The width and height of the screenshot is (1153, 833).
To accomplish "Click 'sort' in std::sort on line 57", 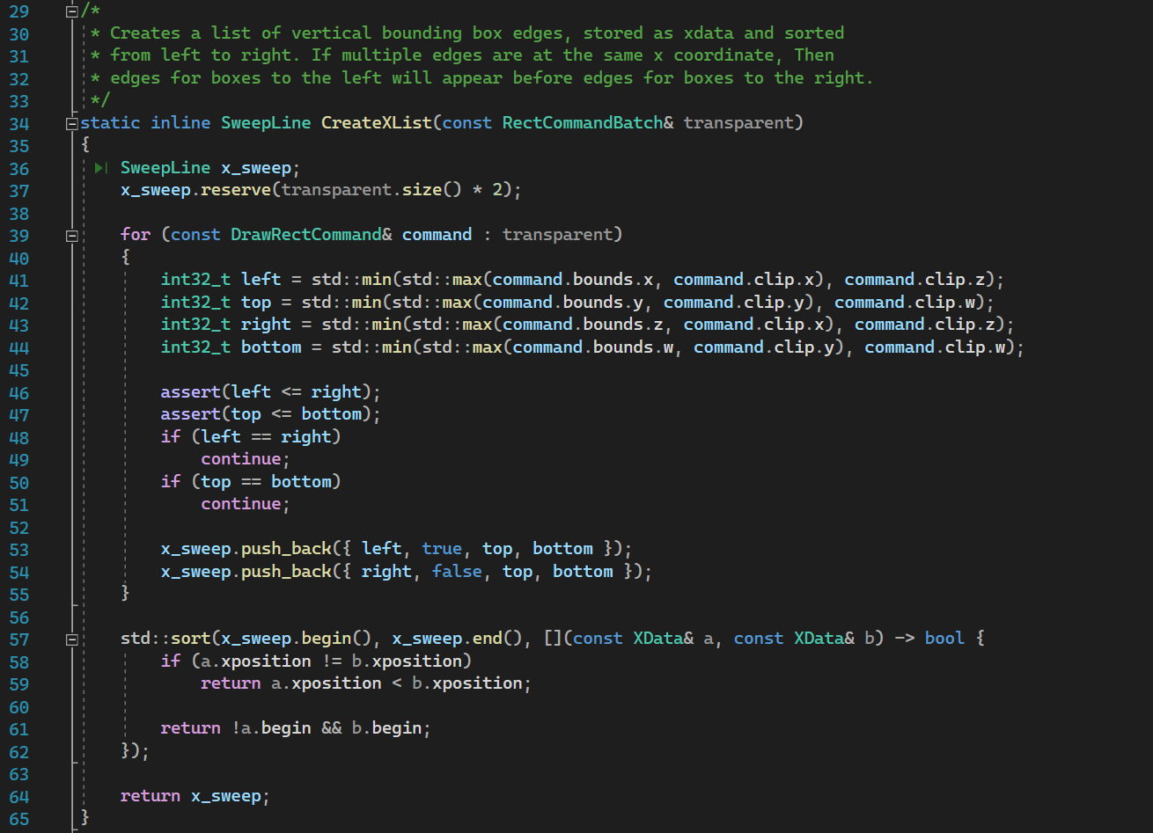I will tap(191, 639).
